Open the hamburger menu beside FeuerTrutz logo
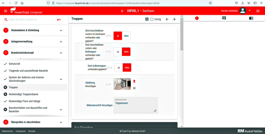Viewport: 265px width, 134px height. click(5, 11)
